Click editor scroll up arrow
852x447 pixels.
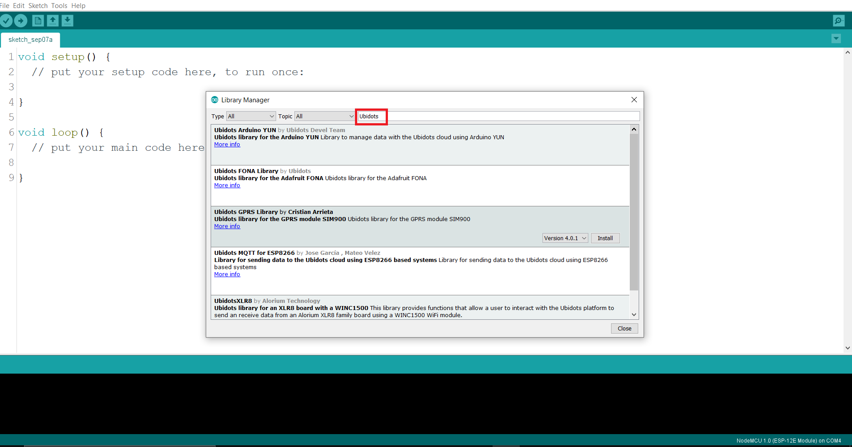click(848, 52)
